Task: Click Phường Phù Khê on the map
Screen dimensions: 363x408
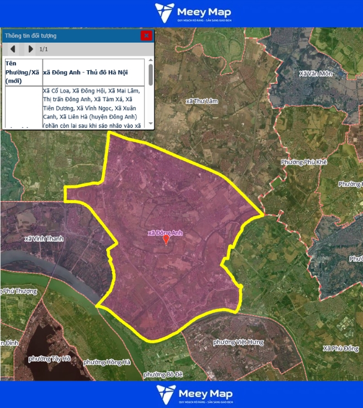Action: point(304,162)
